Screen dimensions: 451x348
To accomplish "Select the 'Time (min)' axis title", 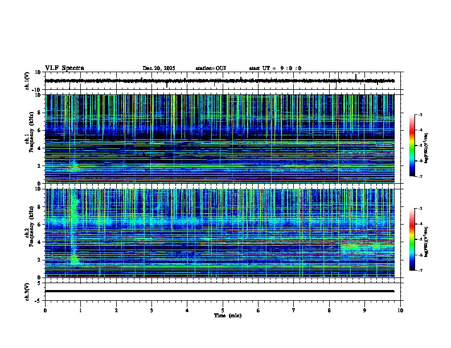I will [x=228, y=316].
